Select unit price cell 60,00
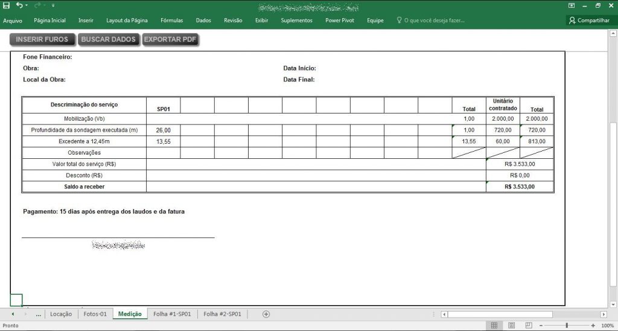Viewport: 618px width, 331px height. pos(503,141)
